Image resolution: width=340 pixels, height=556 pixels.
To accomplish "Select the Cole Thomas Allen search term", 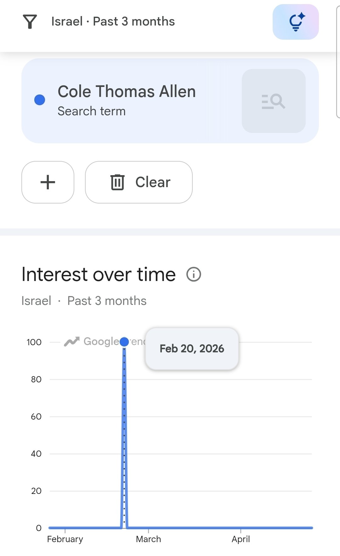I will [x=127, y=92].
